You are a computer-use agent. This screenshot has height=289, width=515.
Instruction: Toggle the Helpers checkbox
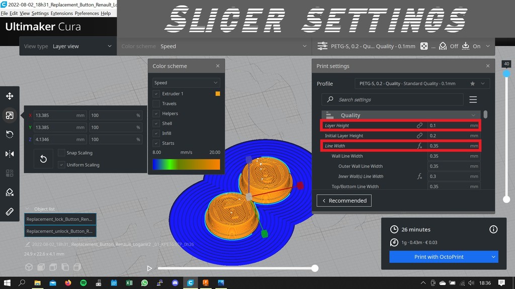click(156, 113)
